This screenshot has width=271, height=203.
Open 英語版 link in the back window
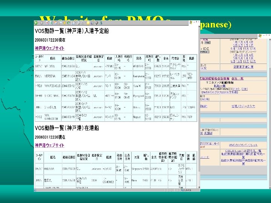coord(208,133)
